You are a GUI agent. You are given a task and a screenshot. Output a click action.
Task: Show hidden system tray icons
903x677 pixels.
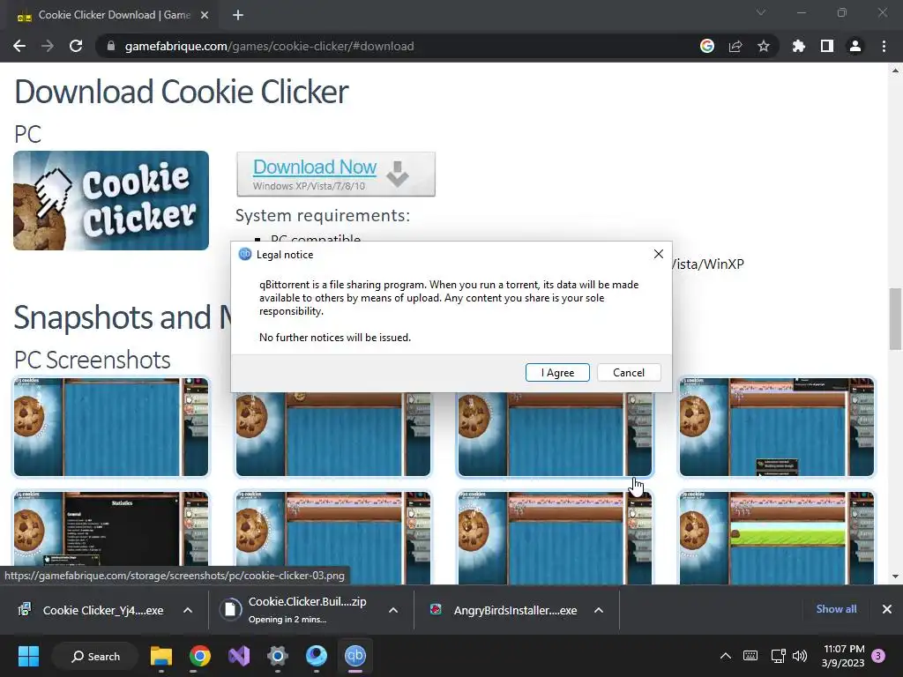[x=726, y=656]
